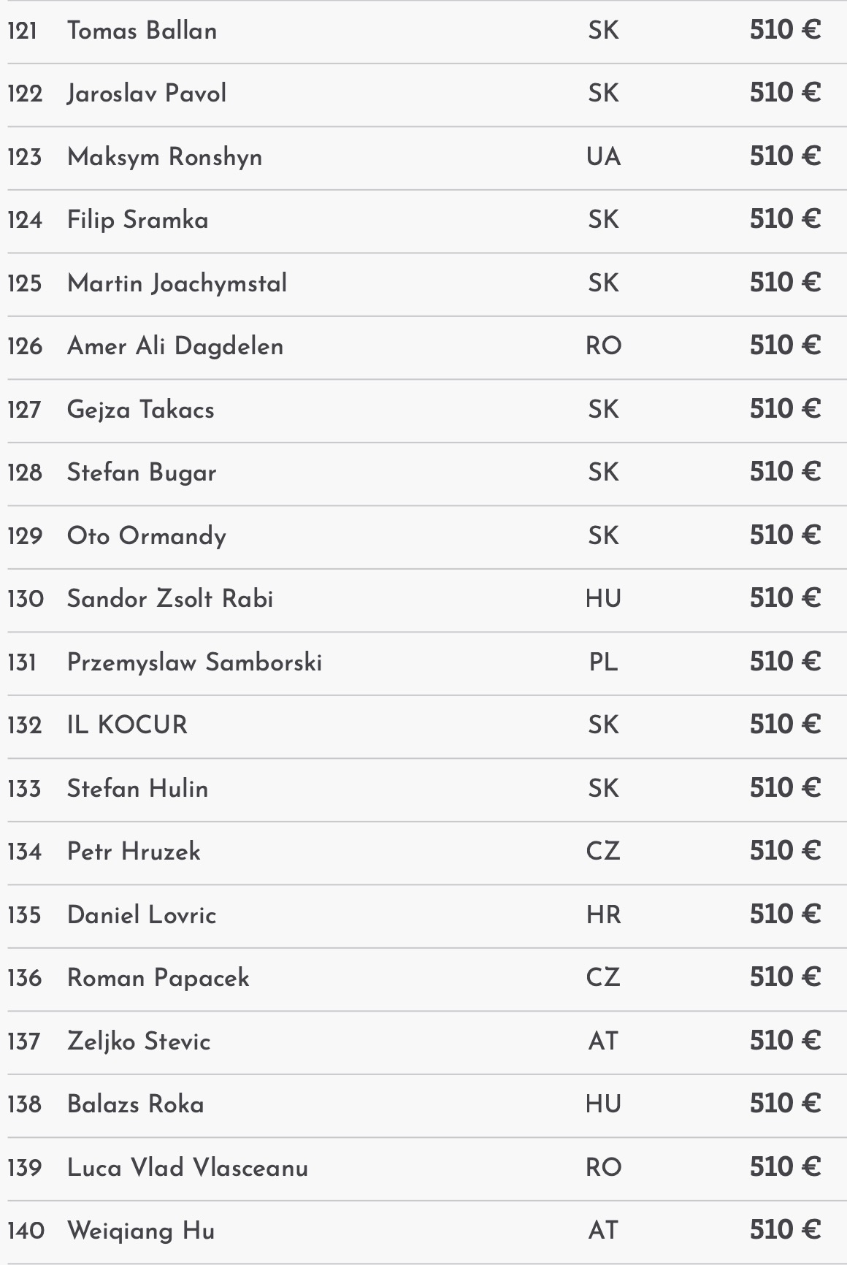Screen dimensions: 847x1265
Task: Click on Zeljko Stevic's name
Action: (x=139, y=1042)
